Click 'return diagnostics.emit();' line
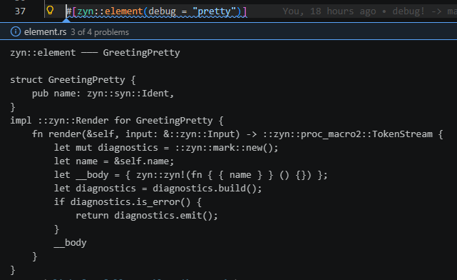Screen dimensions: 457x280 pyautogui.click(x=147, y=216)
